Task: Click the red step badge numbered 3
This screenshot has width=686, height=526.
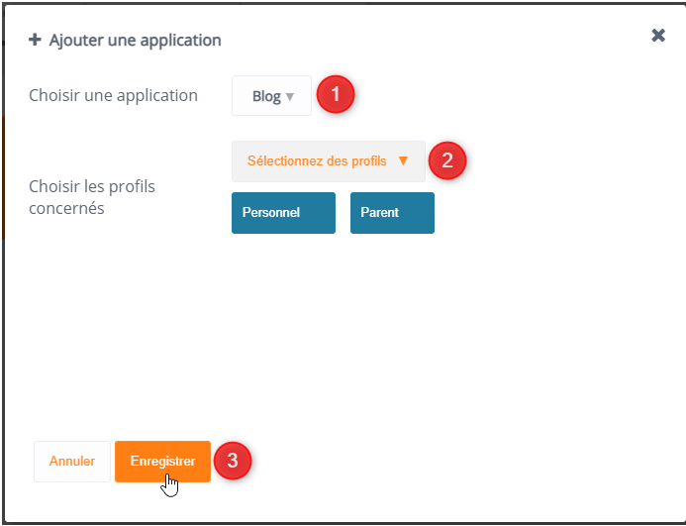Action: 232,461
